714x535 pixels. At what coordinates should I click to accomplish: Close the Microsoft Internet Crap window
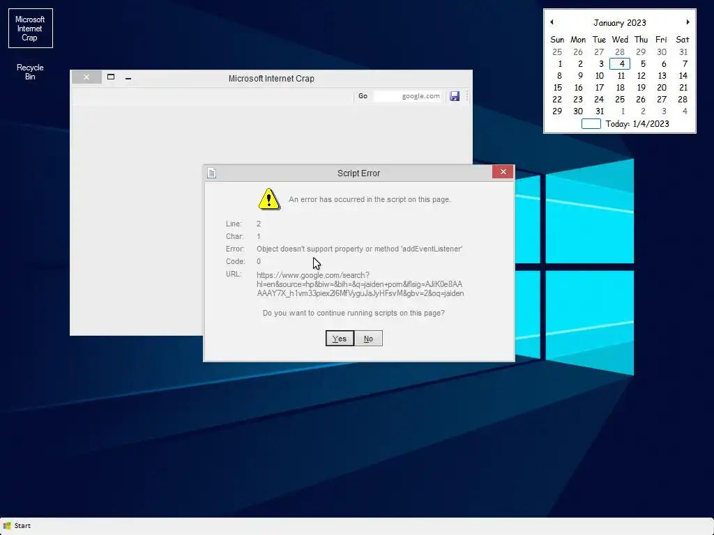tap(86, 77)
